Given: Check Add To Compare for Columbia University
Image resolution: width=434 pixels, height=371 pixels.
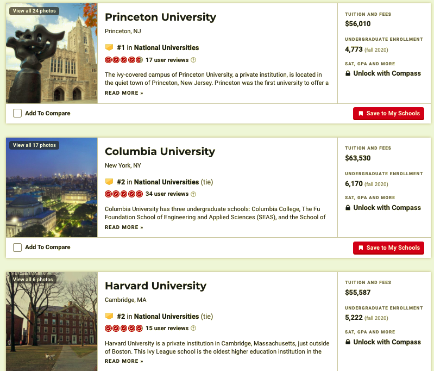Looking at the screenshot, I should pos(17,248).
